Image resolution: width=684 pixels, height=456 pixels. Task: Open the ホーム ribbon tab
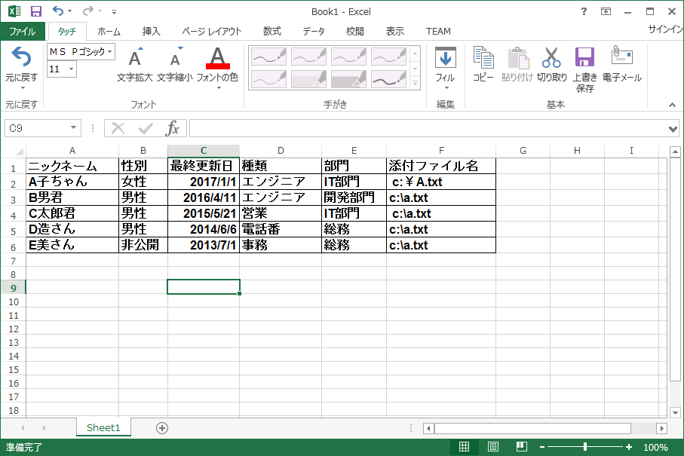(x=109, y=32)
